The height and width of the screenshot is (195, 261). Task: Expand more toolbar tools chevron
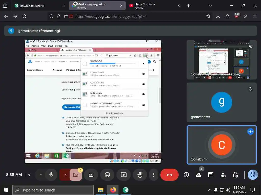[x=245, y=16]
